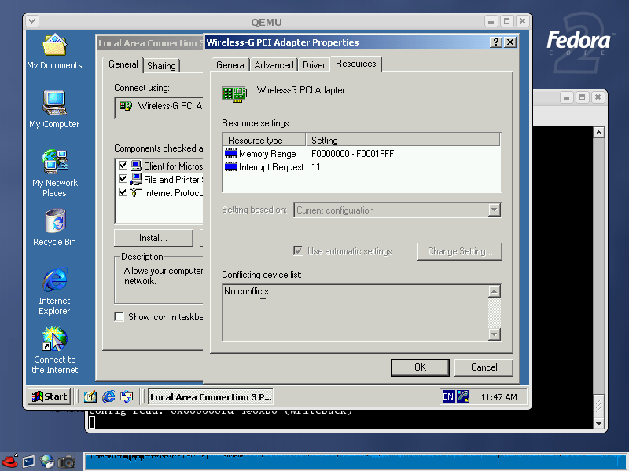Click down arrow of conflicting device list scrollbar
Image resolution: width=629 pixels, height=471 pixels.
(495, 334)
